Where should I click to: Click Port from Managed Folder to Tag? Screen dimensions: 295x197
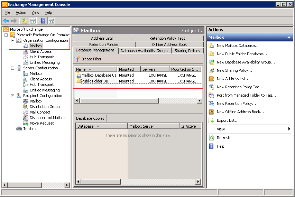click(246, 95)
